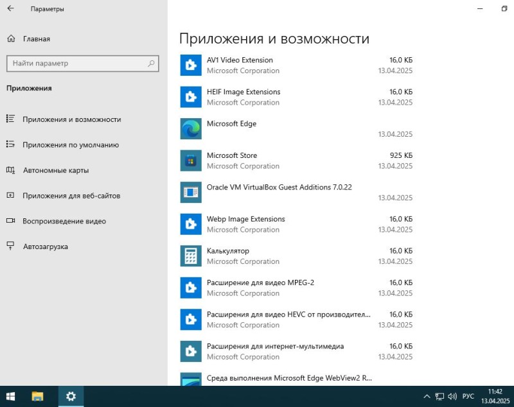Click the Microsoft Store app icon
The image size is (514, 407).
pyautogui.click(x=191, y=160)
